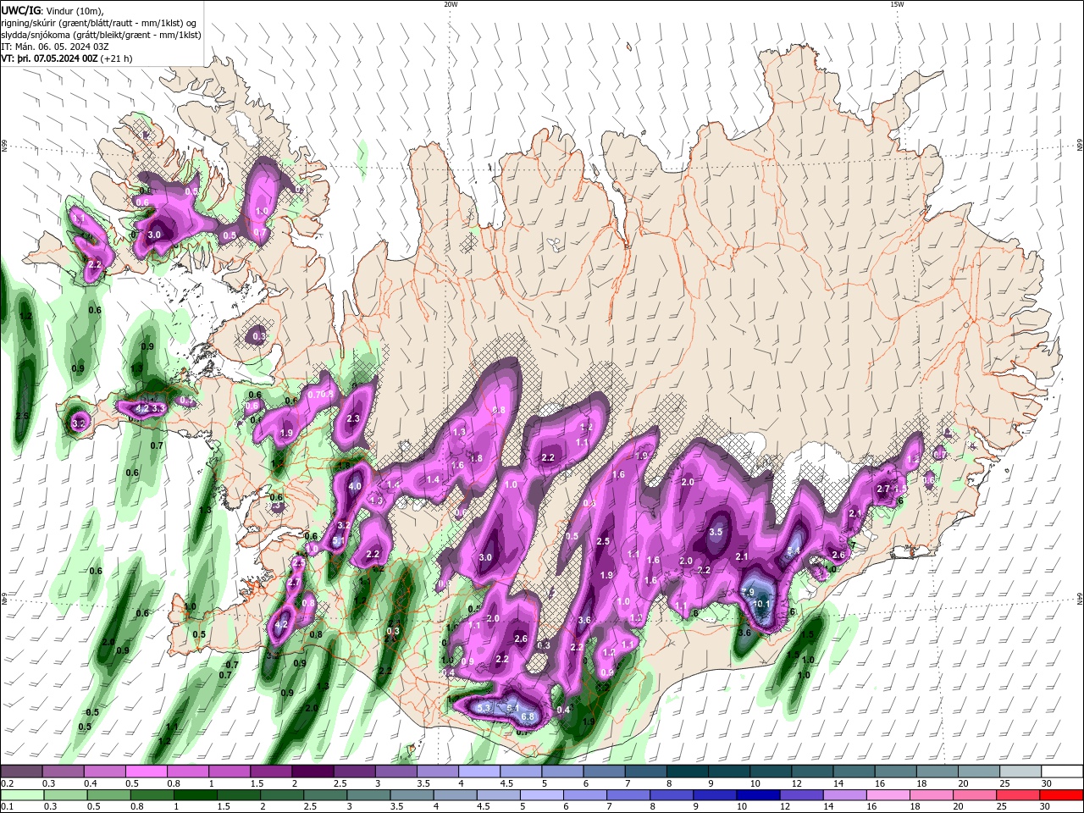Click the 'IT: Mán. 06. 05. 2024 03Z' line
Viewport: 1084px width, 813px height.
(54, 47)
